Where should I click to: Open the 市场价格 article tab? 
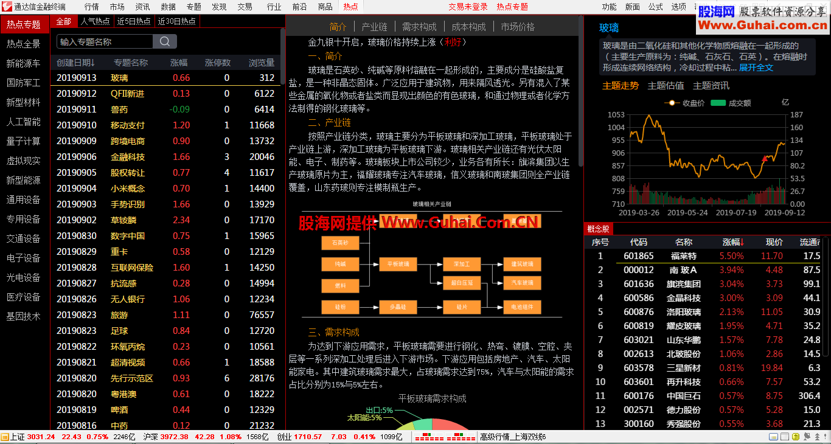tap(518, 27)
